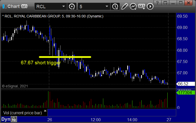Toggle the lock icon beside Dyn

click(x=14, y=119)
